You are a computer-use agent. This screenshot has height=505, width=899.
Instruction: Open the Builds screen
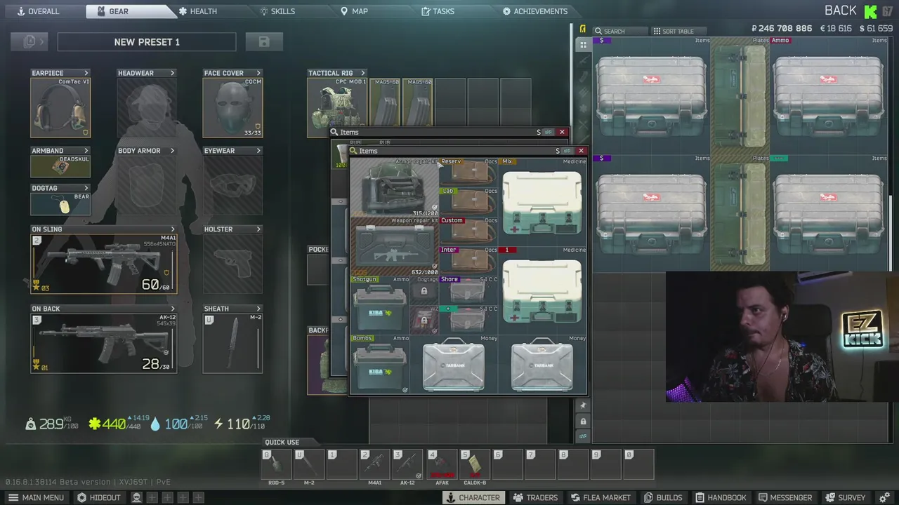pos(662,497)
